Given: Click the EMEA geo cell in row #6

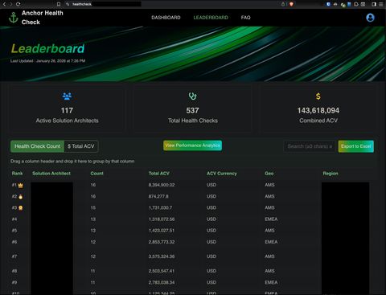Looking at the screenshot, I should pyautogui.click(x=271, y=242).
